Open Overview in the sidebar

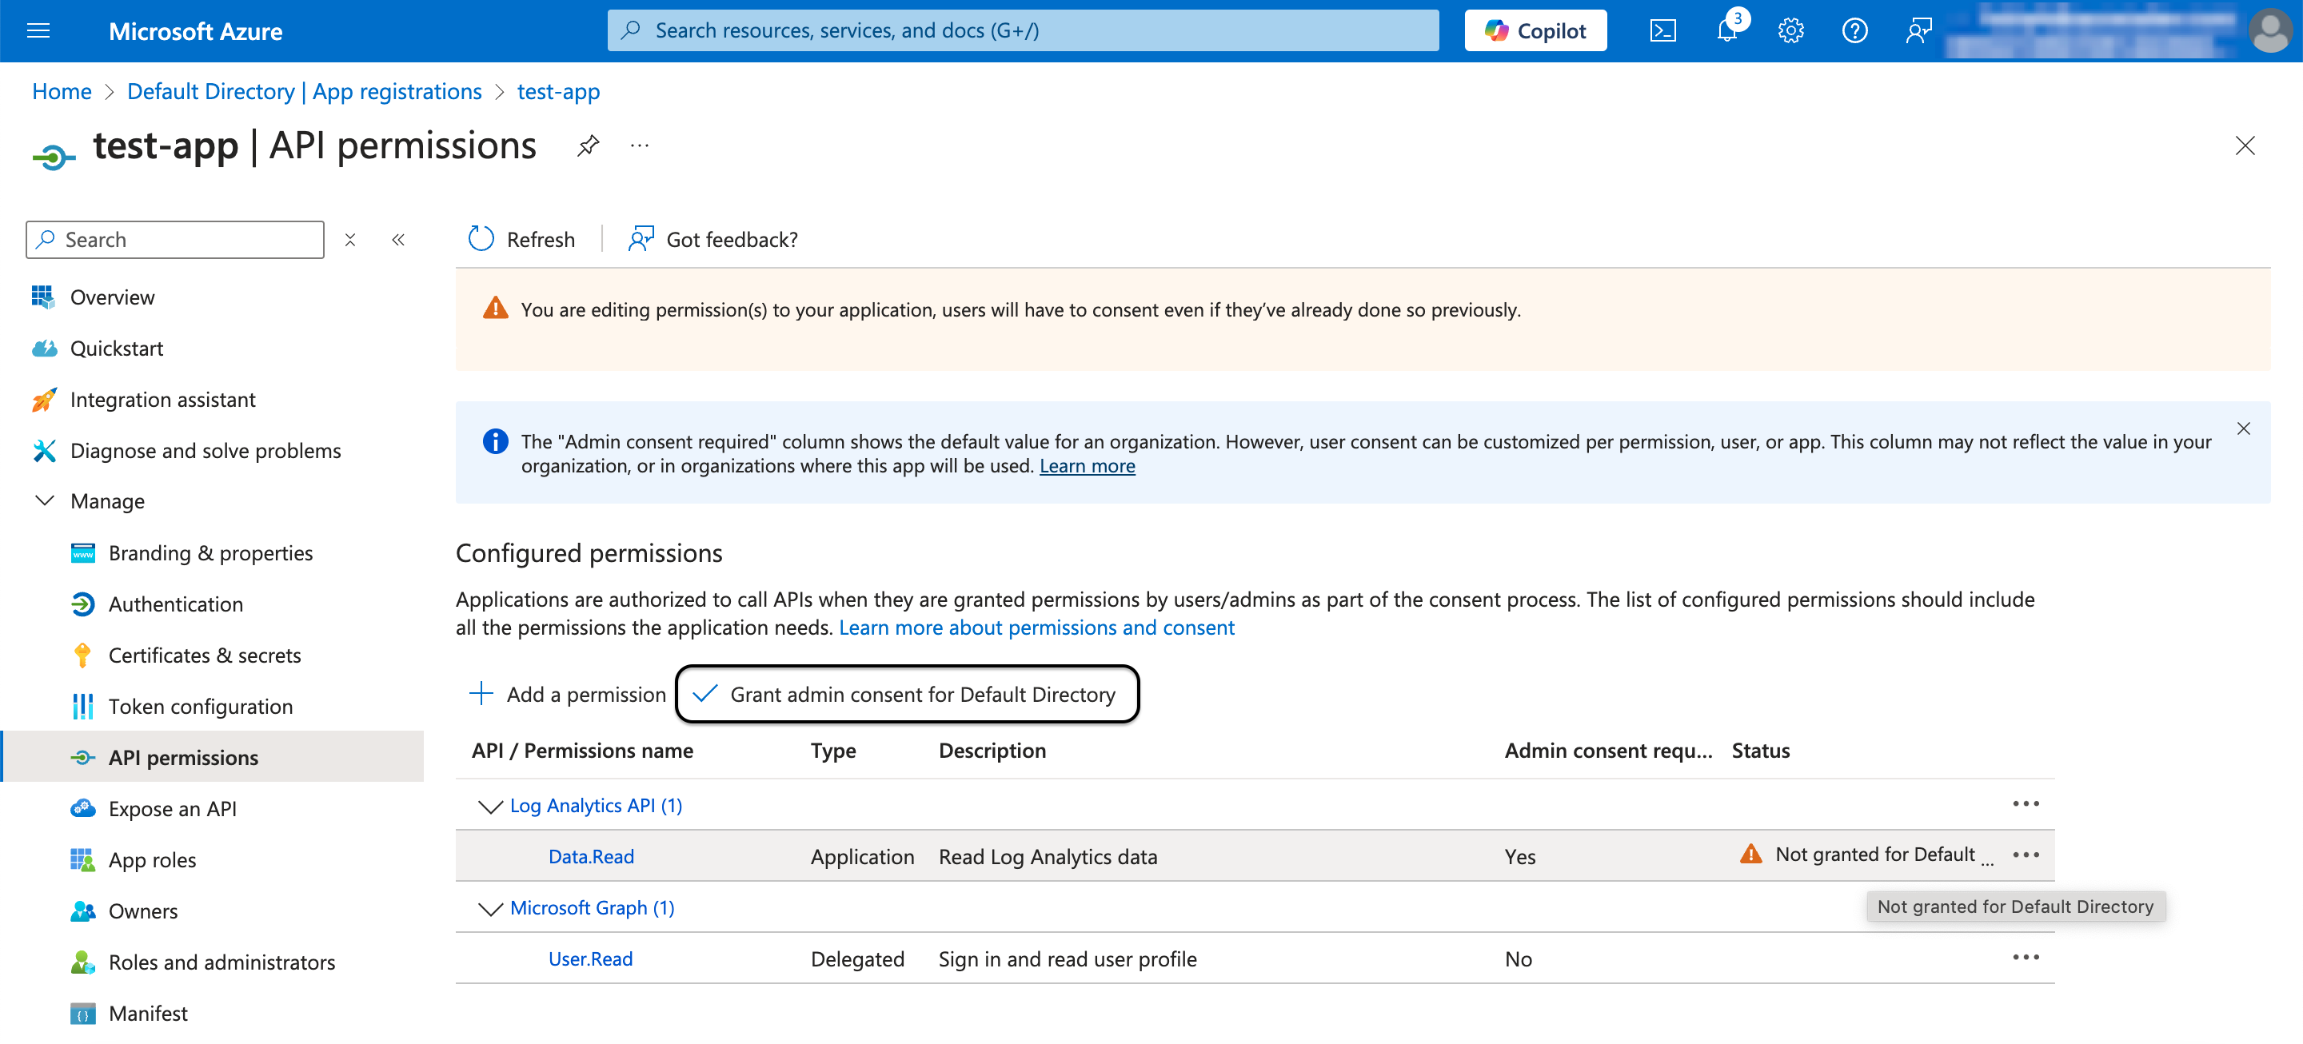(x=112, y=297)
